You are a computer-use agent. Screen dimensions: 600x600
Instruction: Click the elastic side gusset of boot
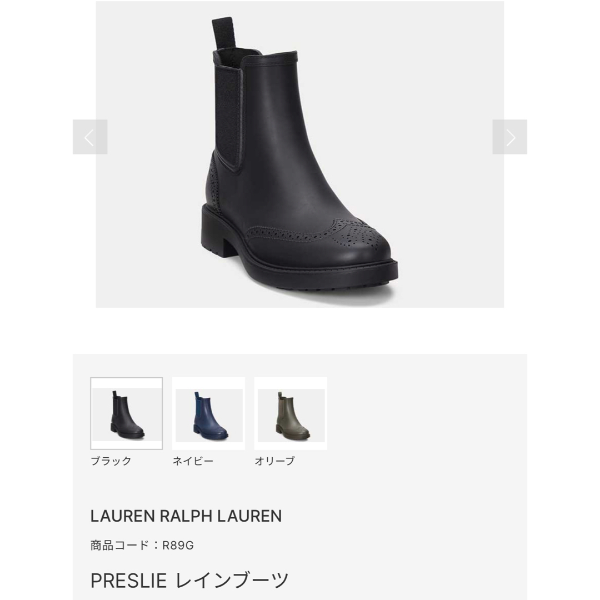coord(228,115)
